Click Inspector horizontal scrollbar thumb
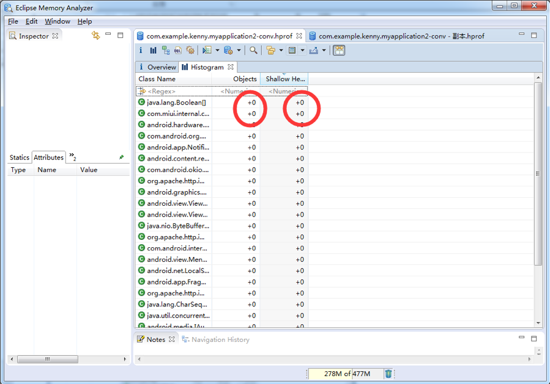The width and height of the screenshot is (550, 384). tap(48, 359)
